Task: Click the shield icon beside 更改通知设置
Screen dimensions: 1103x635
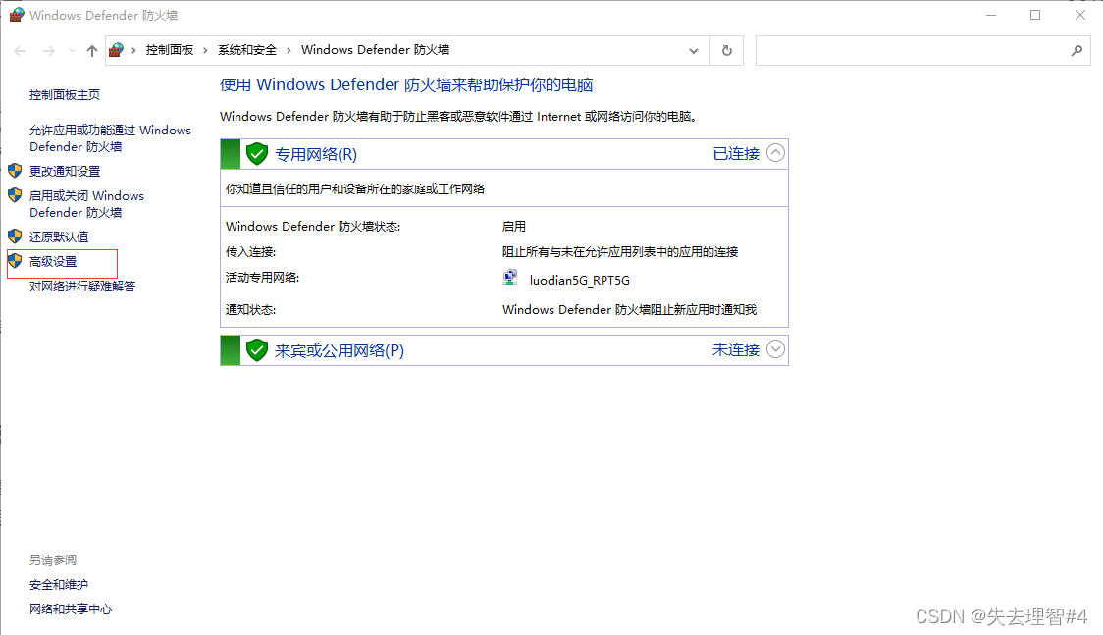Action: (x=15, y=171)
